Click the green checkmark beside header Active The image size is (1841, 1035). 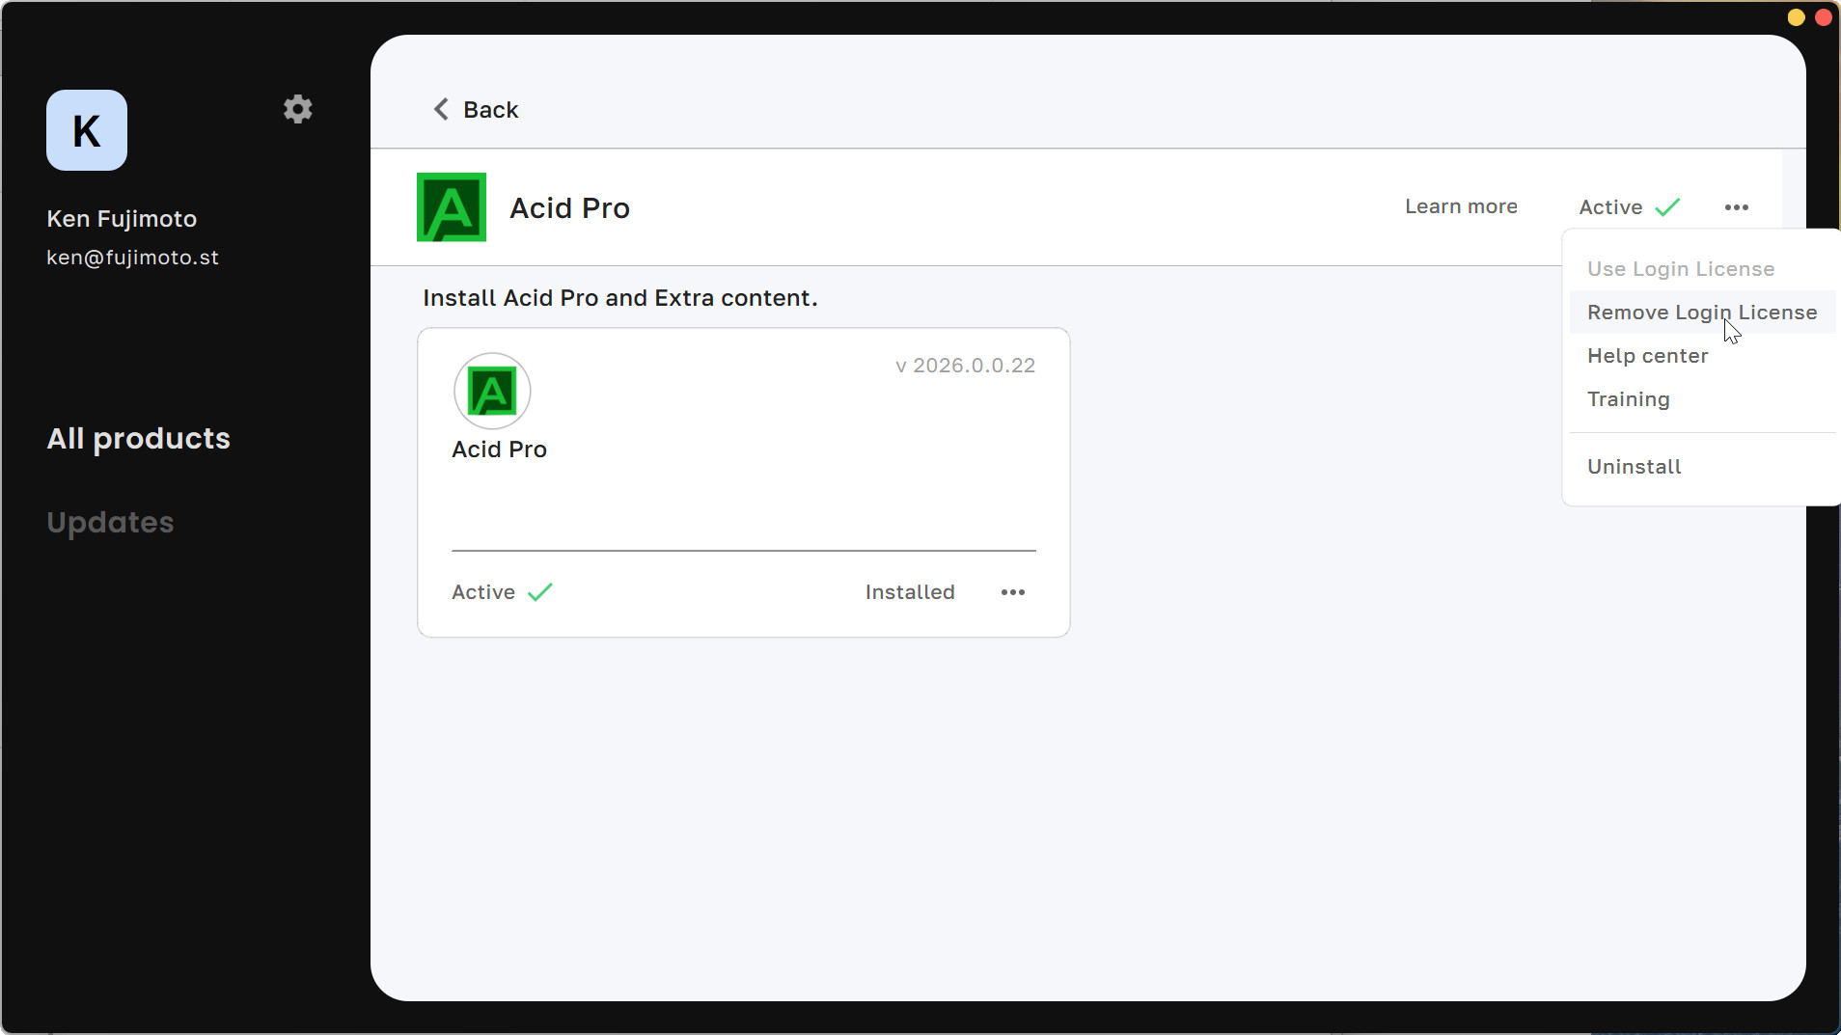[x=1667, y=207]
